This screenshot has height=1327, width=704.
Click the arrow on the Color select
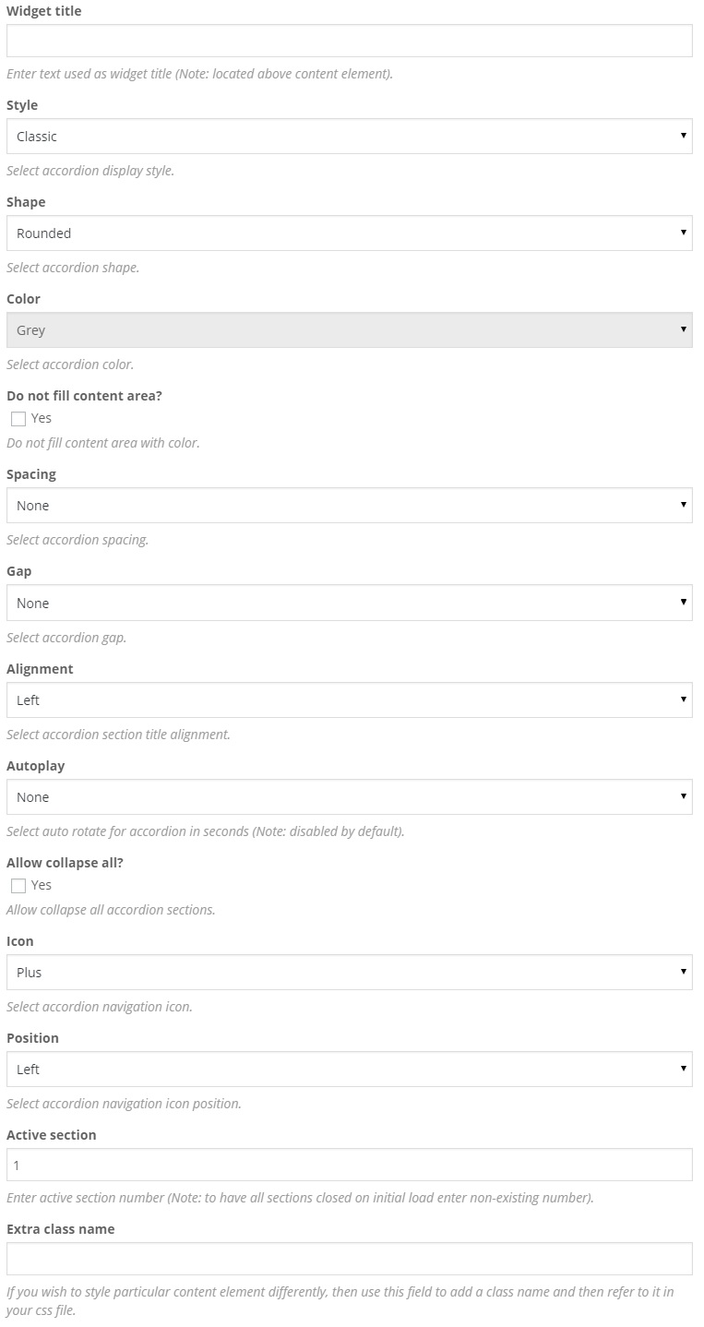(x=683, y=329)
